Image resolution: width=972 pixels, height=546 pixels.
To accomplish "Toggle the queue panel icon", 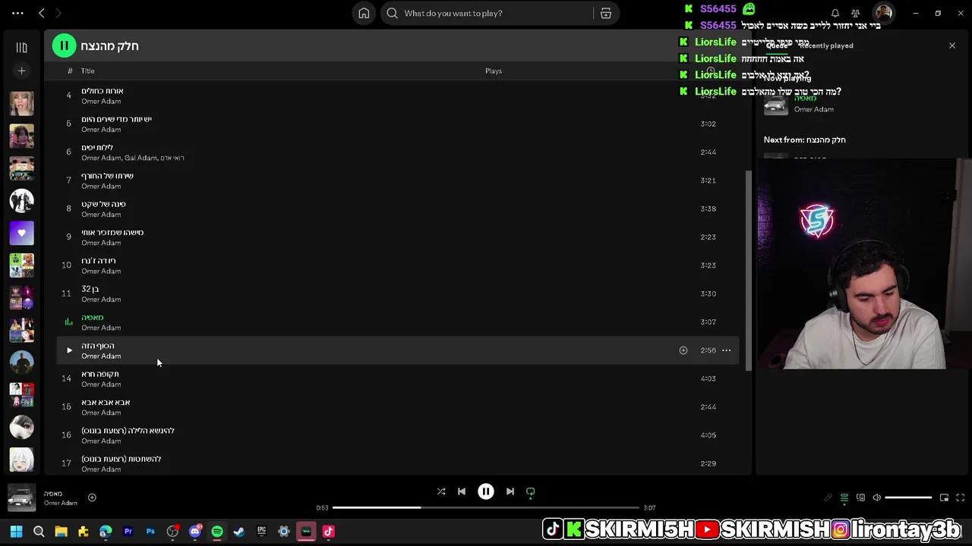I will (844, 497).
